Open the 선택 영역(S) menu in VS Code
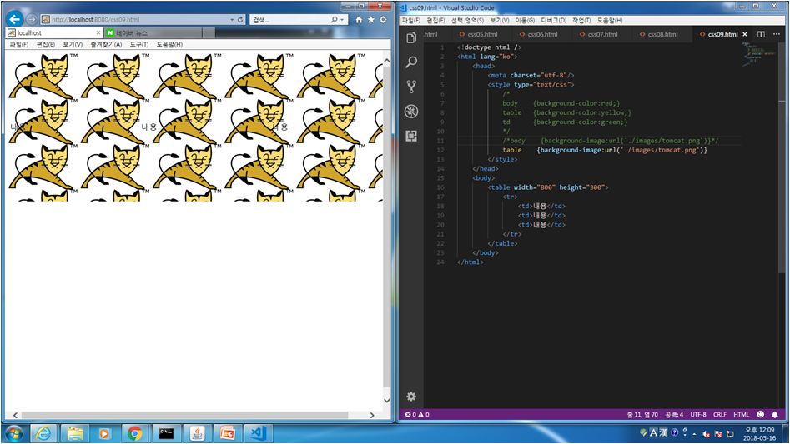Image resolution: width=790 pixels, height=444 pixels. 467,20
